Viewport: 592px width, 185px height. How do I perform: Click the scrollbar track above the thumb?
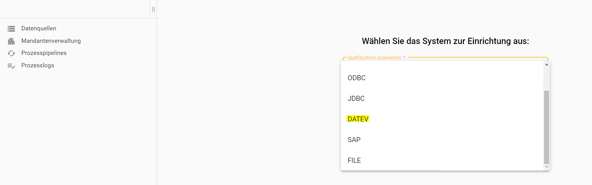(546, 78)
